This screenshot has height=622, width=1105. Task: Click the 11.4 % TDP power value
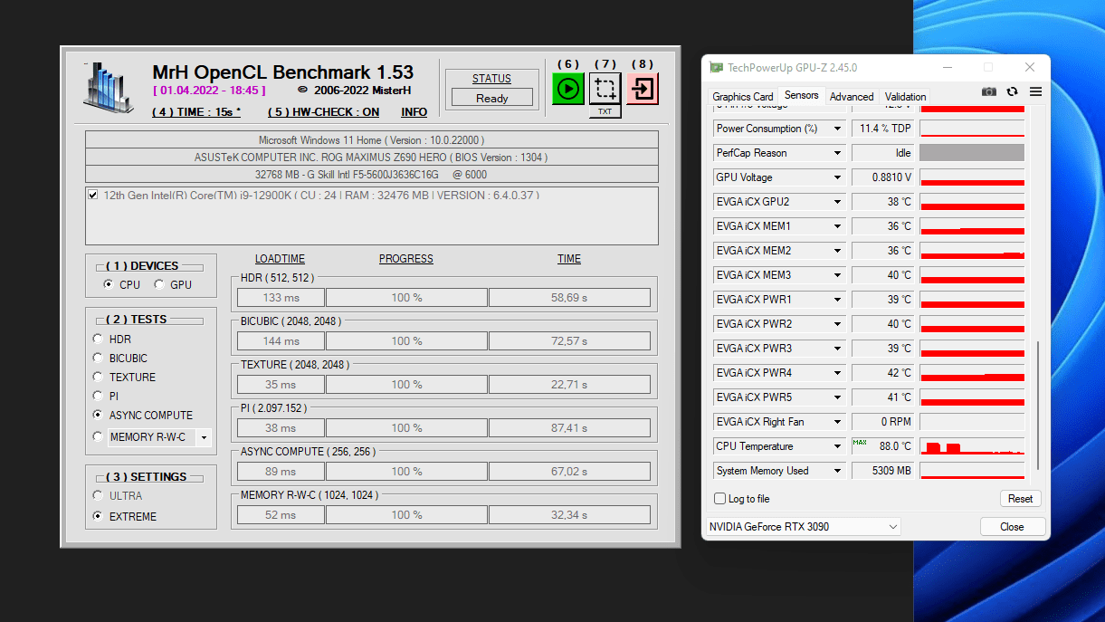click(882, 129)
